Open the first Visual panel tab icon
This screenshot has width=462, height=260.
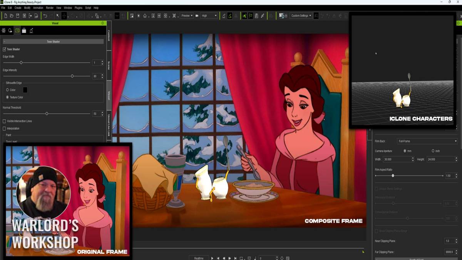(3, 30)
